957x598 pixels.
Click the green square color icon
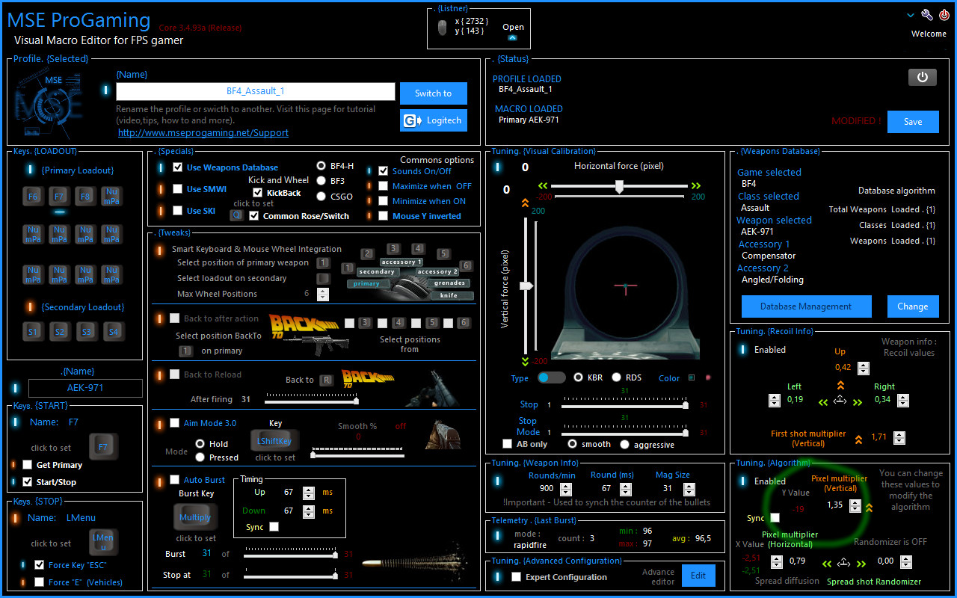coord(692,377)
